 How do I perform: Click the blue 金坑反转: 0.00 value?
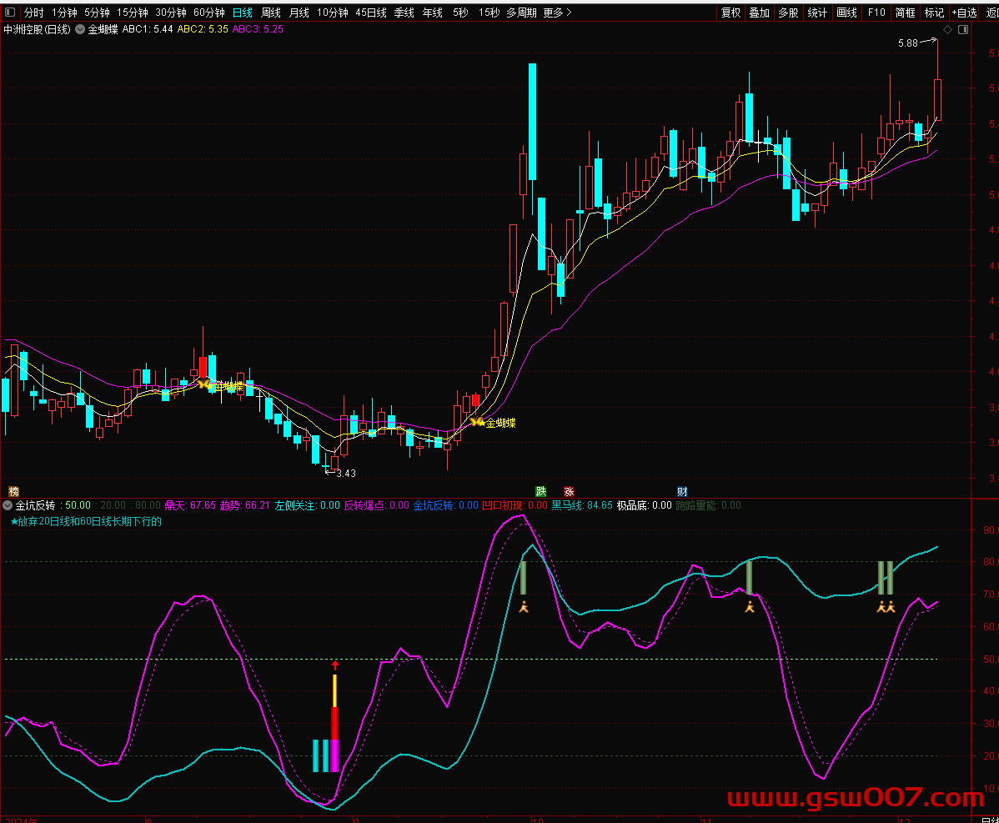pyautogui.click(x=445, y=505)
